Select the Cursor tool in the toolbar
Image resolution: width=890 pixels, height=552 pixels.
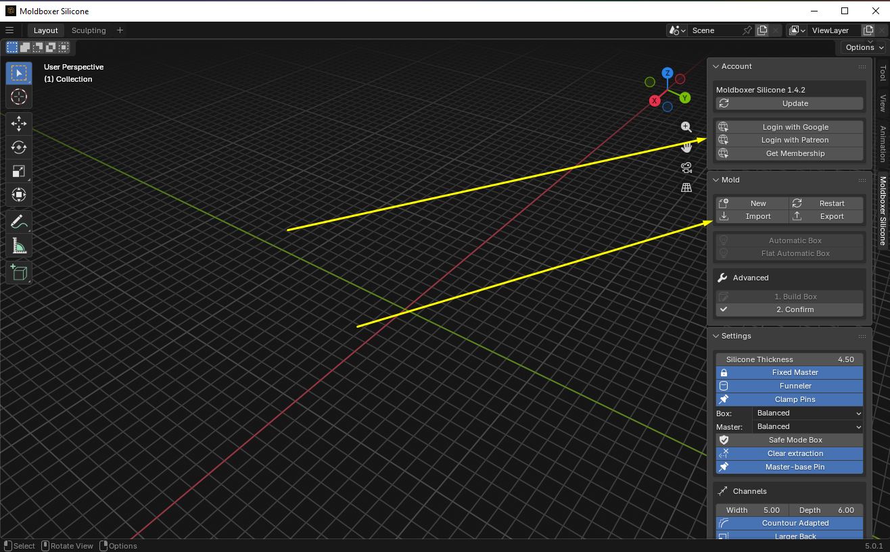pyautogui.click(x=19, y=97)
